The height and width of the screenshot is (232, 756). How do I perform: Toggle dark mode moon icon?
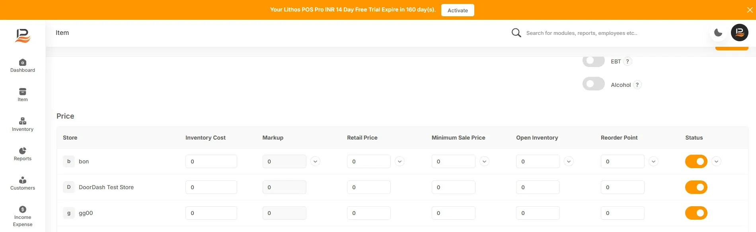click(718, 33)
